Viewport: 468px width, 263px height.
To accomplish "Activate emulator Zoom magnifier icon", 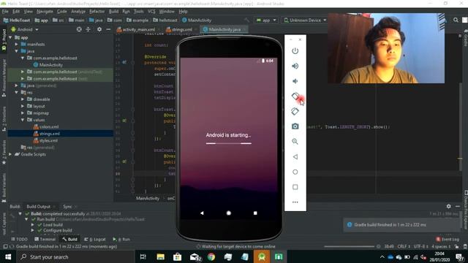I will click(x=295, y=141).
